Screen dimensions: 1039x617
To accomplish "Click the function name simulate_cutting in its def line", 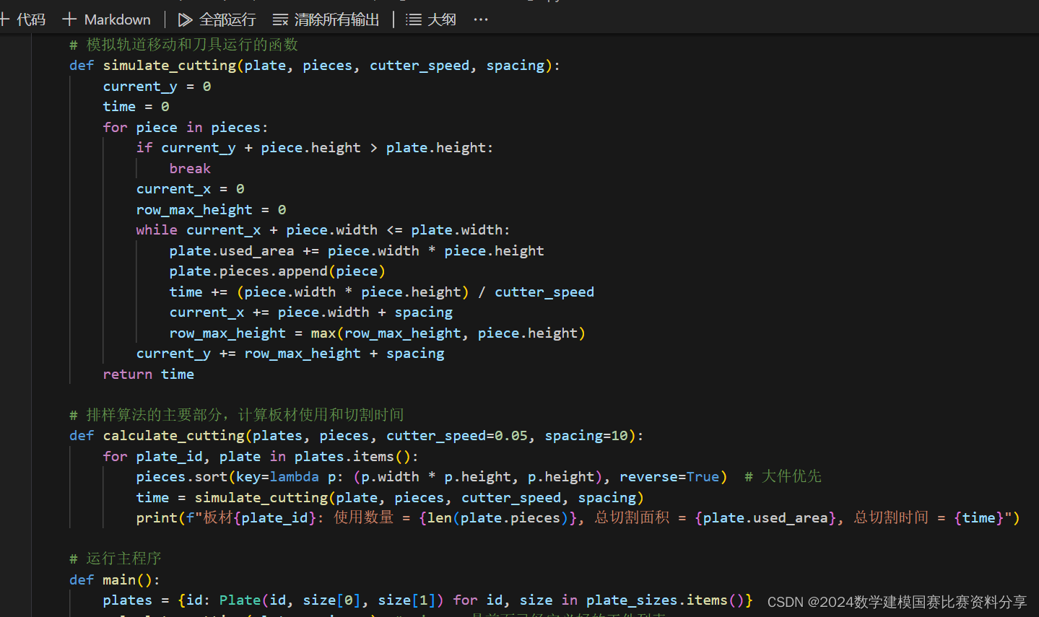I will pos(170,66).
